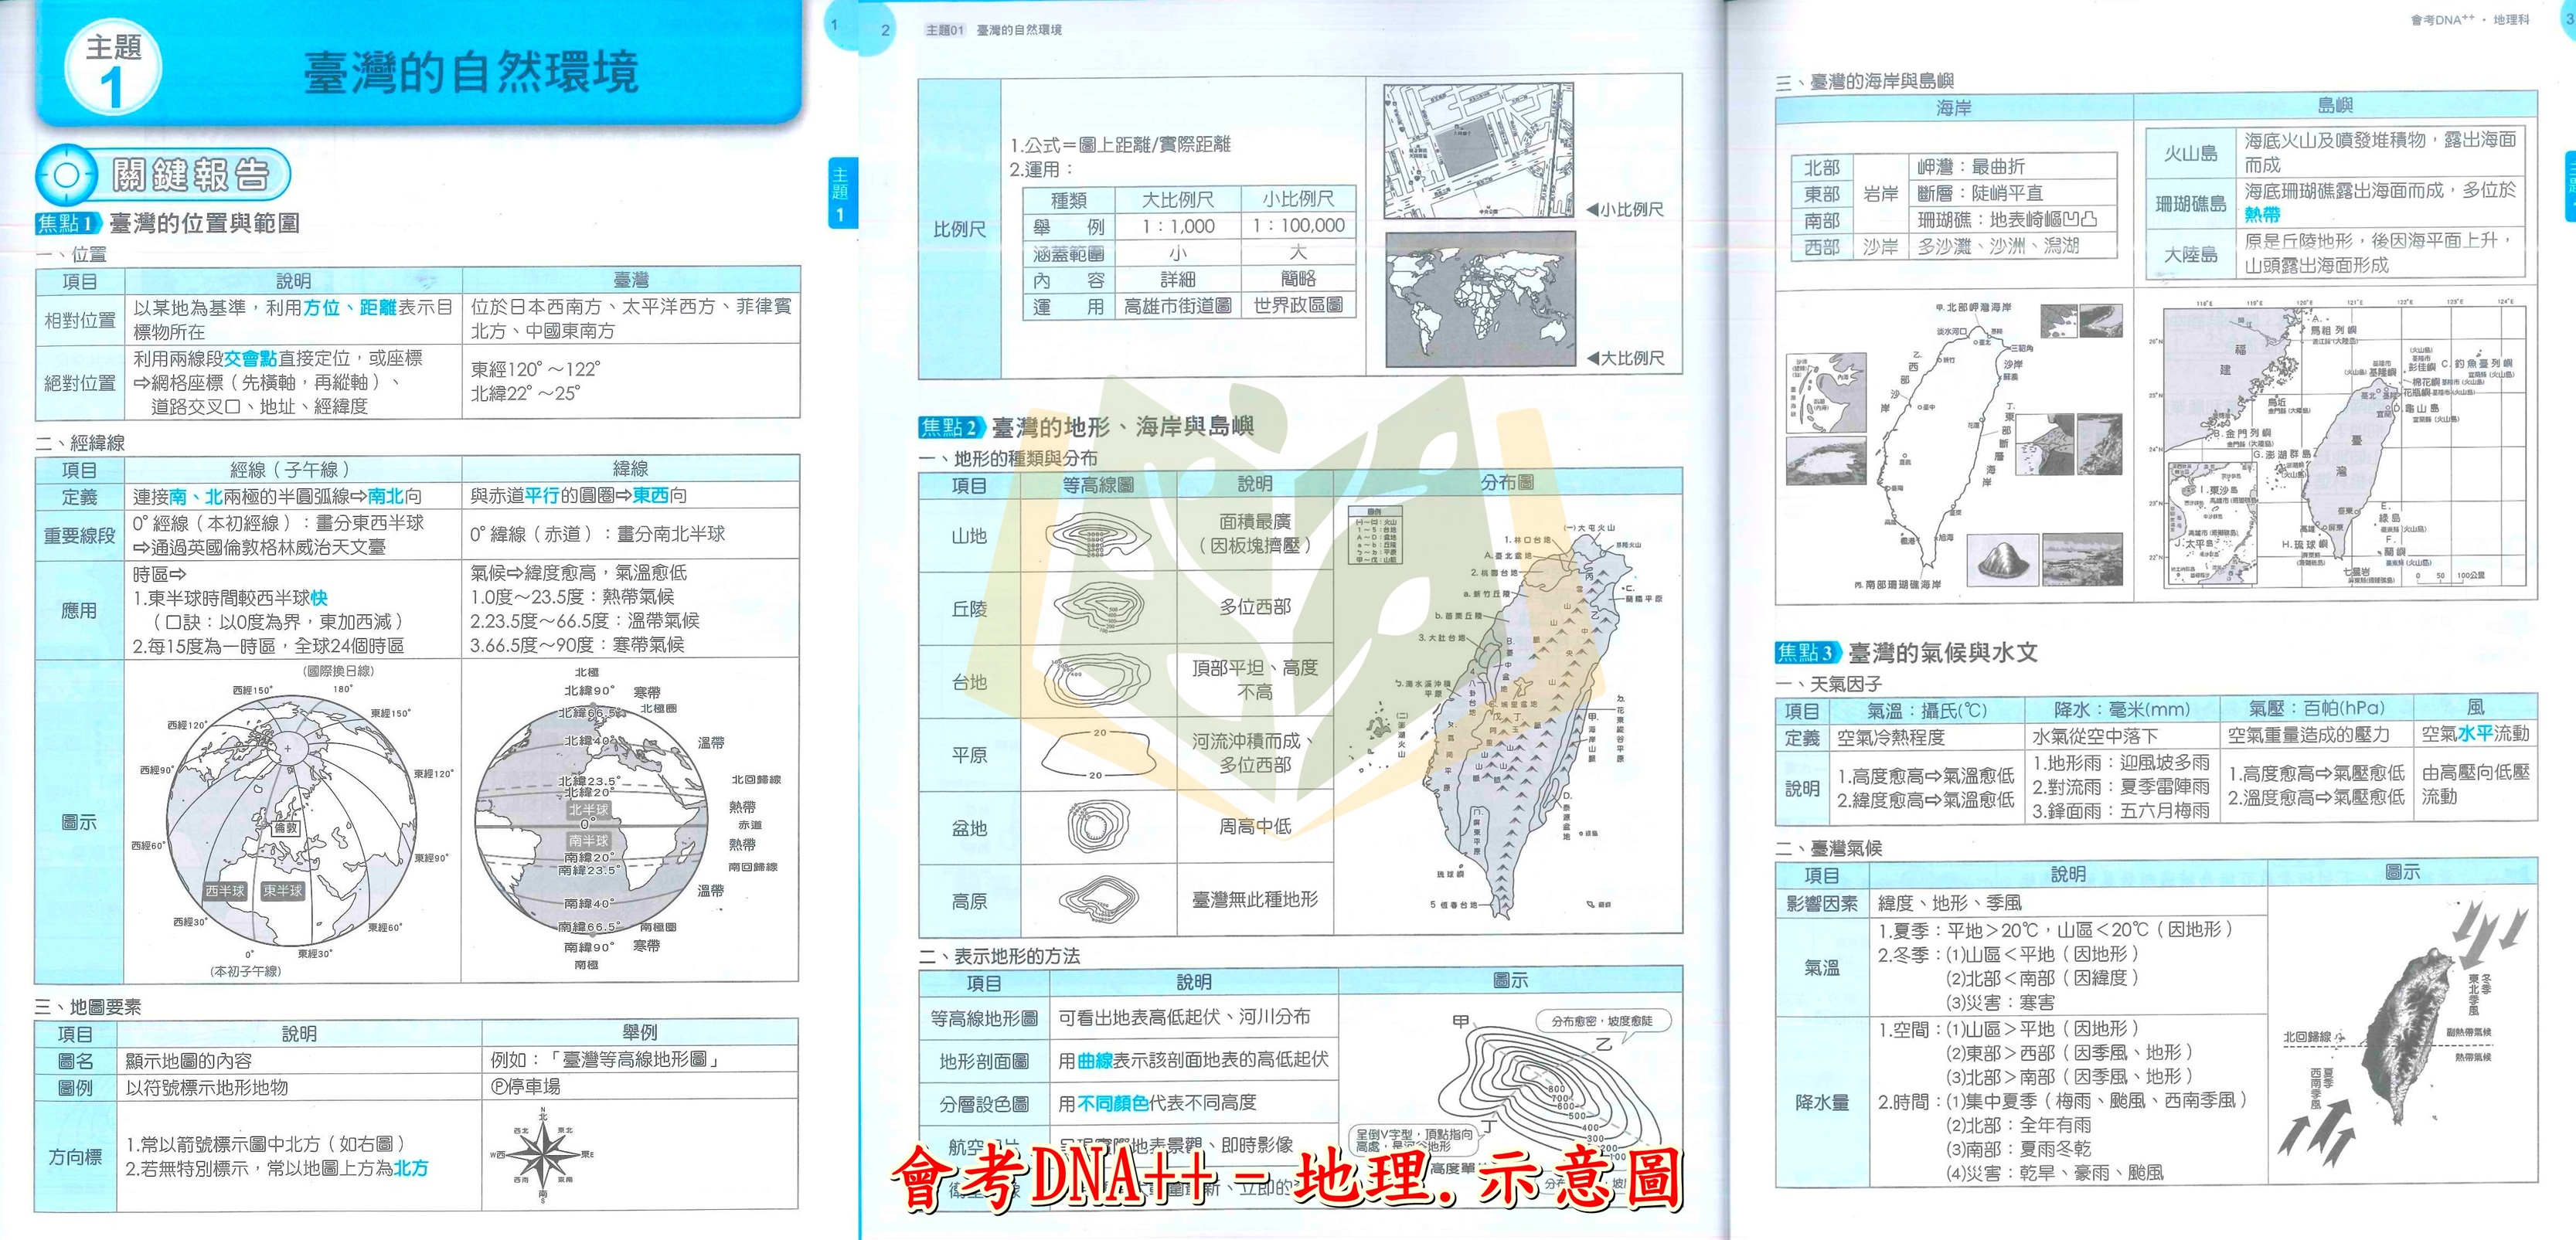The width and height of the screenshot is (2576, 1240).
Task: Click the 焦點2 heading label
Action: [x=951, y=428]
